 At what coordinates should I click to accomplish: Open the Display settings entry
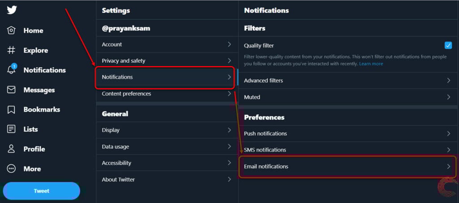[x=167, y=130]
